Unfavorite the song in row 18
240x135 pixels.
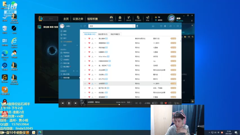click(89, 39)
